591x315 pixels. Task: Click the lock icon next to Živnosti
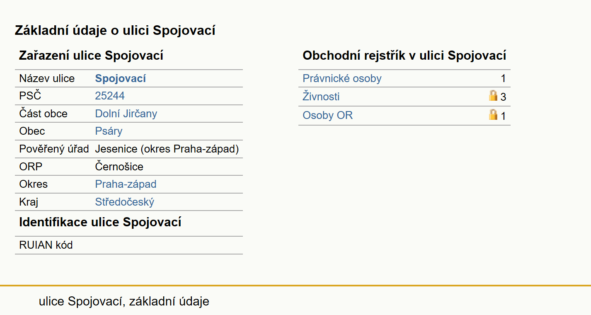(x=493, y=96)
